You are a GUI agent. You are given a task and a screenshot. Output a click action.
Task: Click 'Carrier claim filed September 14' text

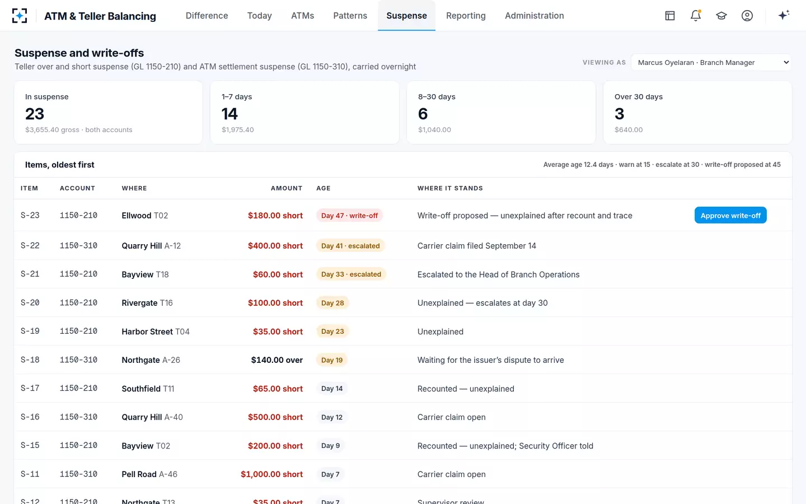[x=477, y=246]
